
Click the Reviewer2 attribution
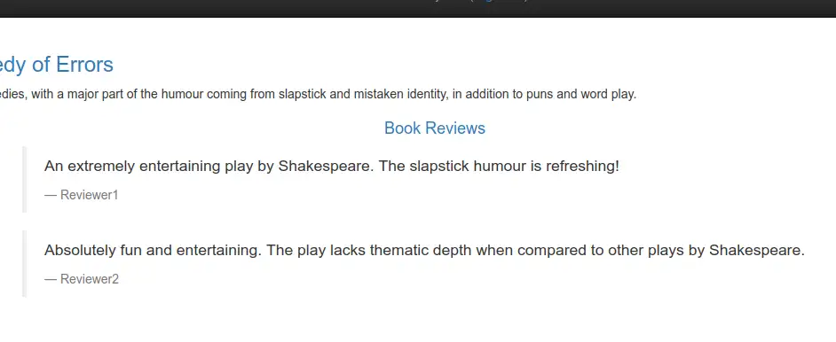(82, 279)
